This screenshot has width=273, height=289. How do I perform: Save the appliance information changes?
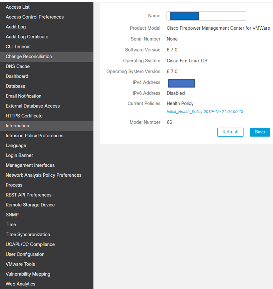(260, 132)
